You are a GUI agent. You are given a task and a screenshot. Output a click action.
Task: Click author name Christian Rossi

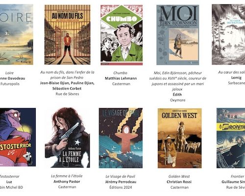(x=179, y=182)
